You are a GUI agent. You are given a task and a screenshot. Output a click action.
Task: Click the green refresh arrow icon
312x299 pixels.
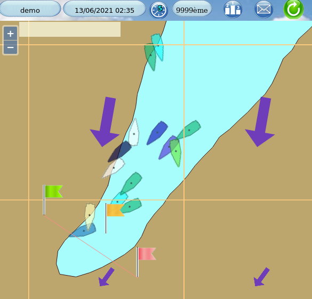tap(293, 10)
